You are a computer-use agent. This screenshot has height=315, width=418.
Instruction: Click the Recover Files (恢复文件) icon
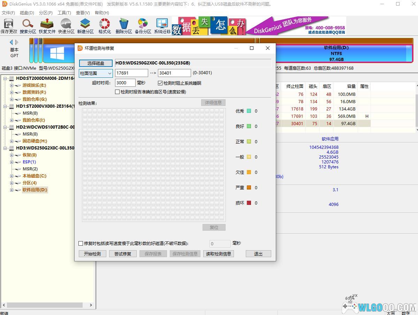point(47,26)
